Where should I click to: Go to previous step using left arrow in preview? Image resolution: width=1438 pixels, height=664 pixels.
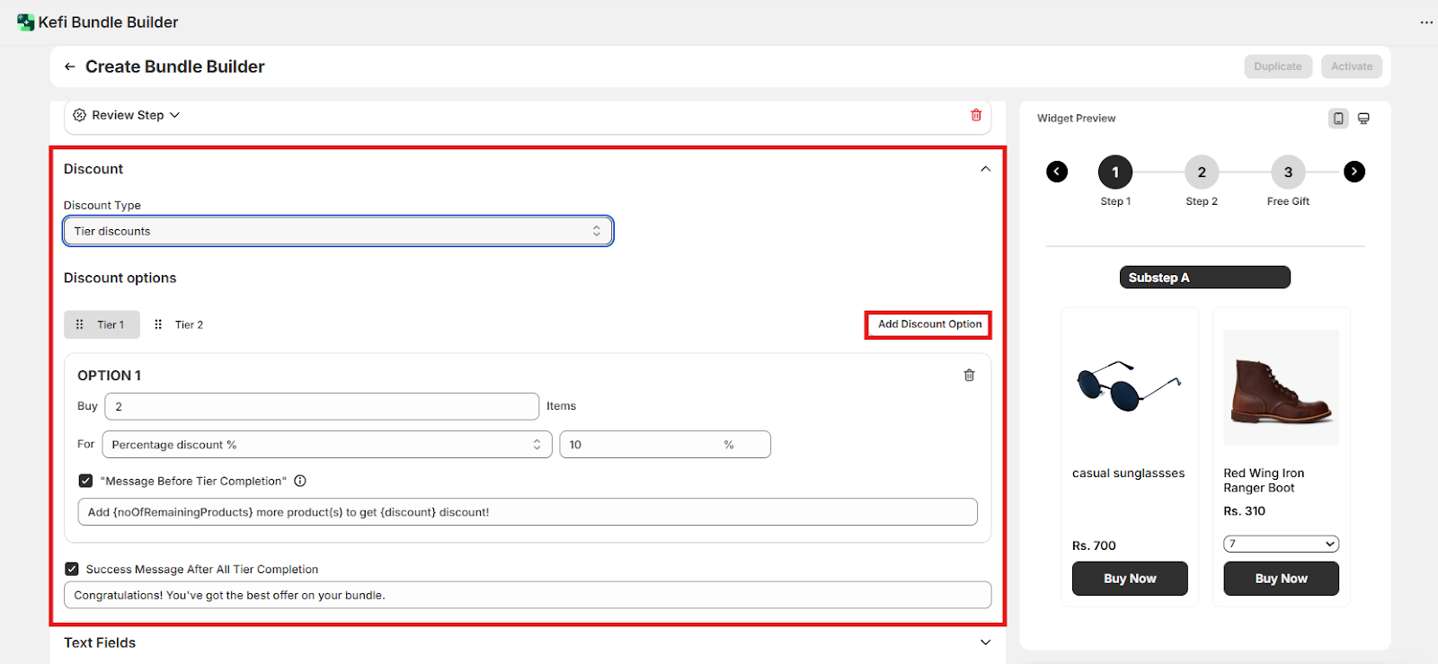1057,172
